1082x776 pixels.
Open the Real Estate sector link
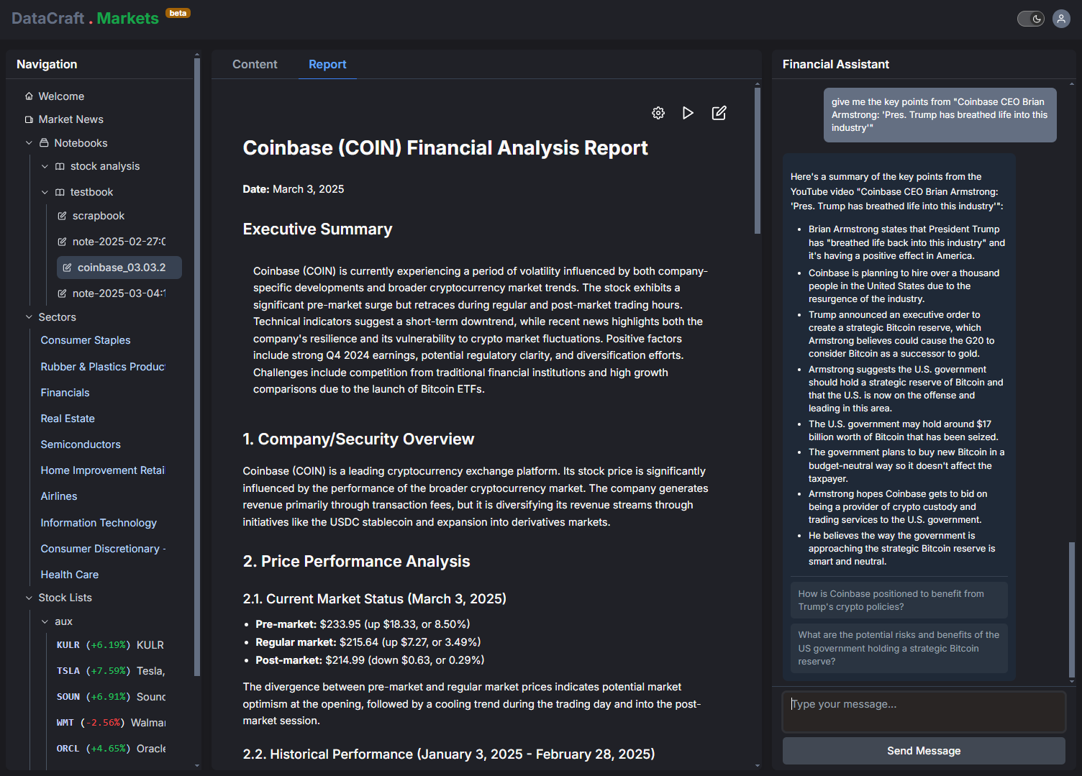[68, 419]
